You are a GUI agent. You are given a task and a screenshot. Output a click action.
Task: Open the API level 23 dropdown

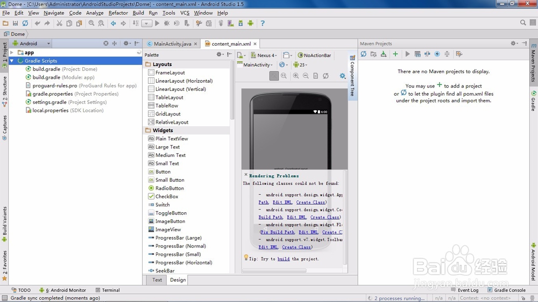(300, 65)
